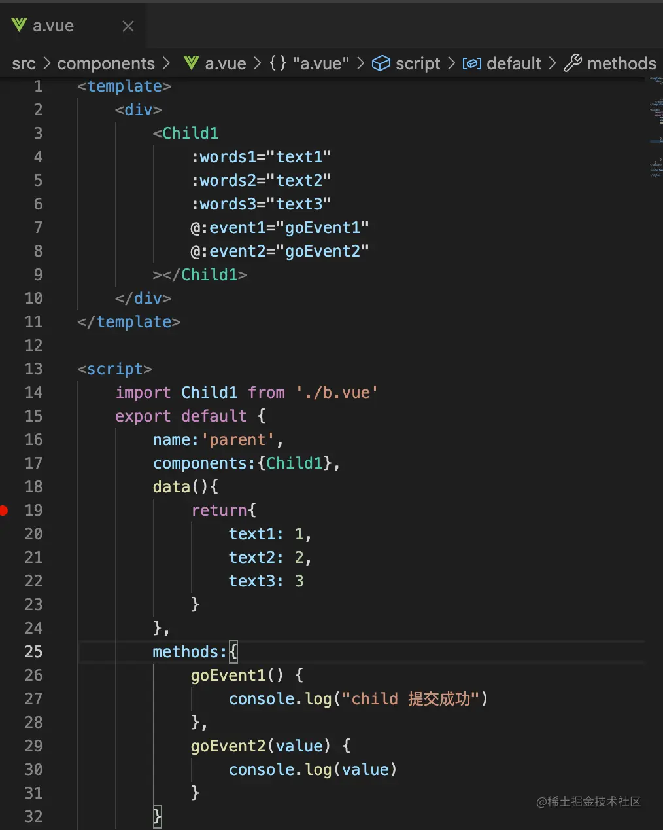The image size is (663, 830).
Task: Click the methods:{ line
Action: point(195,652)
